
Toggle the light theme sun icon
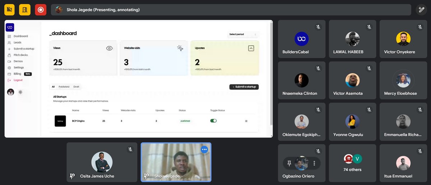20,92
